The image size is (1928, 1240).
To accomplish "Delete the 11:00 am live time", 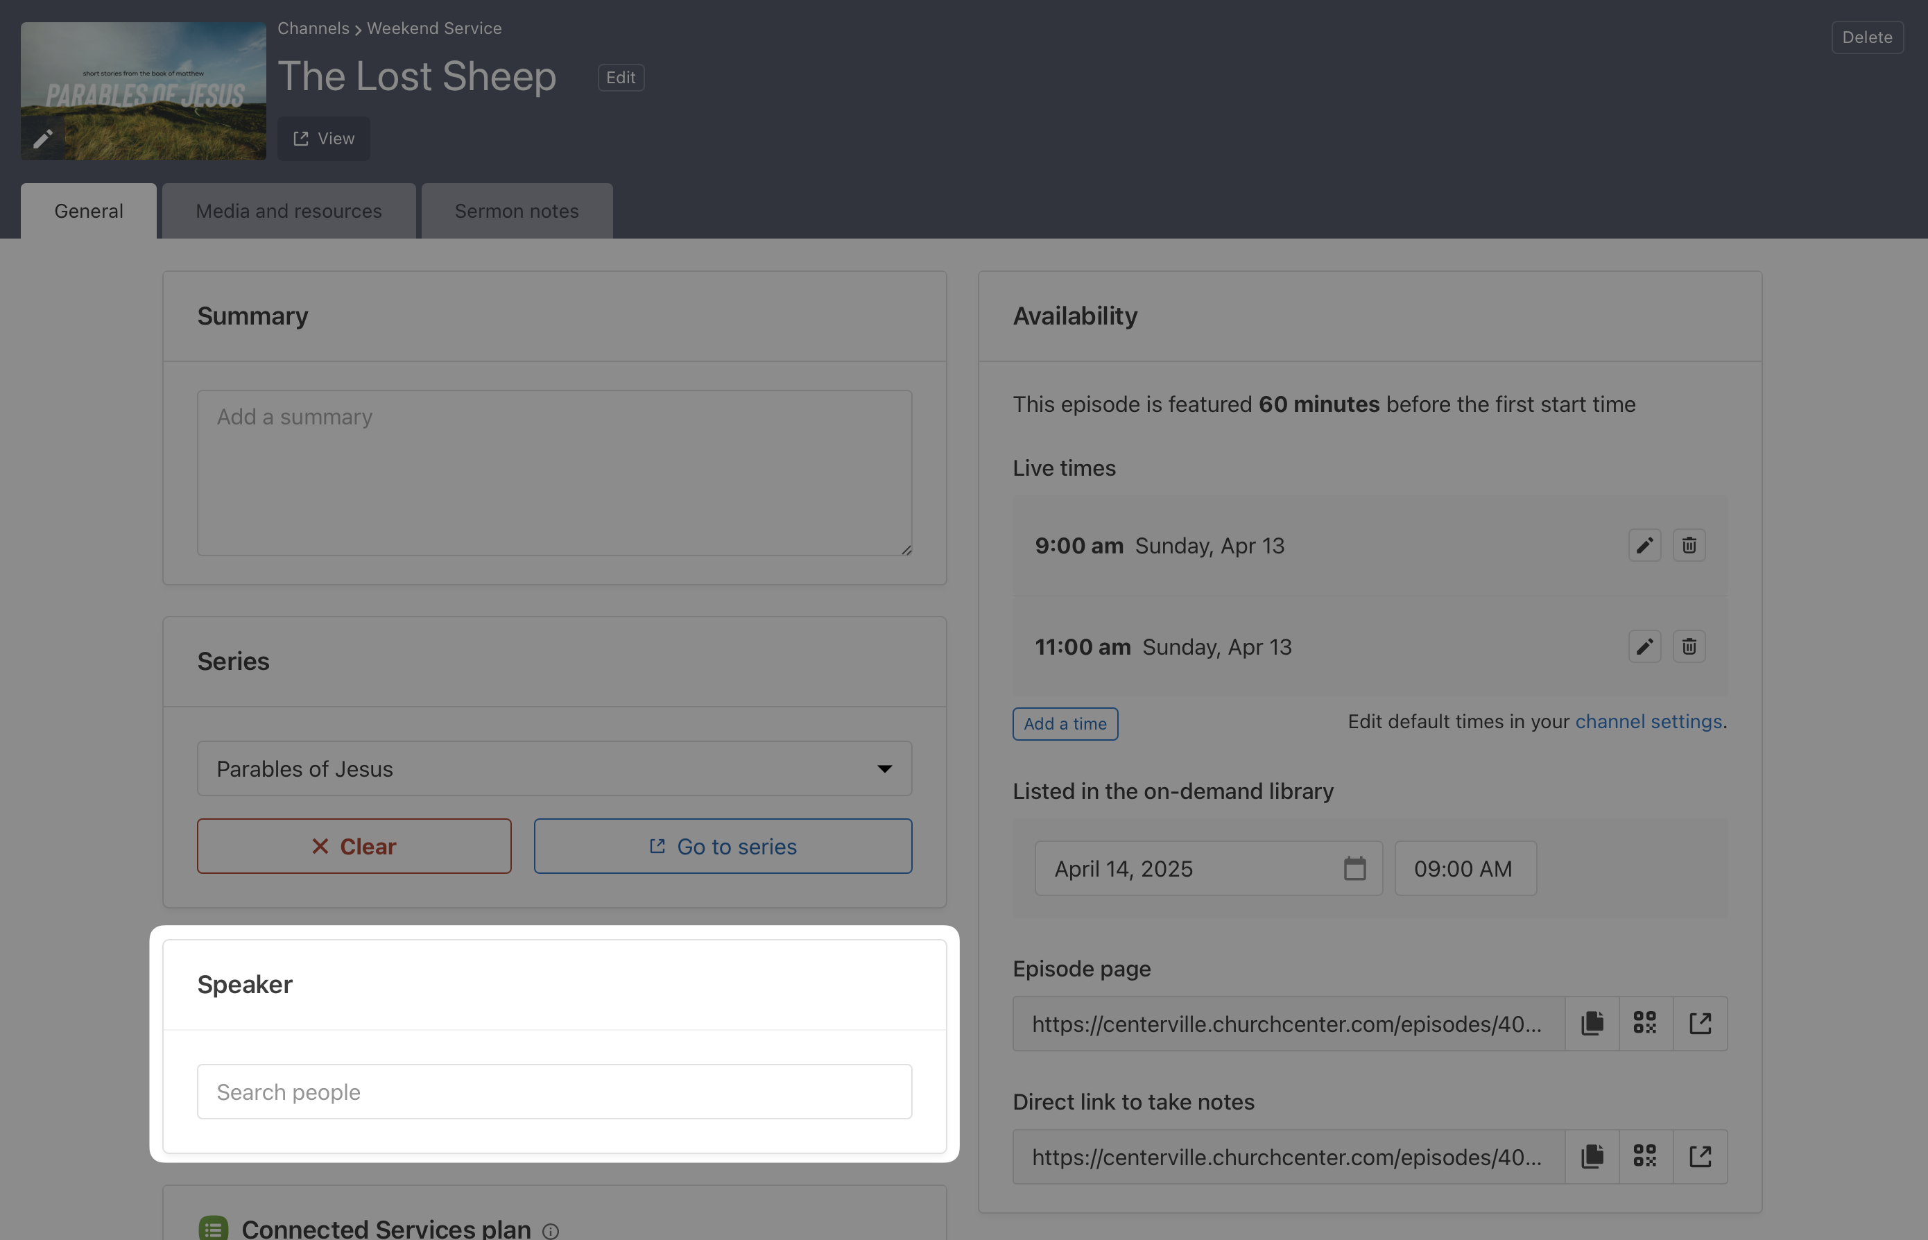I will 1688,646.
